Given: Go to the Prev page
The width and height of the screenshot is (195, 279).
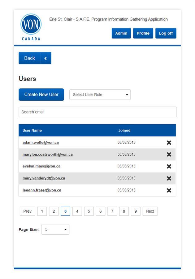Looking at the screenshot, I should click(x=27, y=211).
